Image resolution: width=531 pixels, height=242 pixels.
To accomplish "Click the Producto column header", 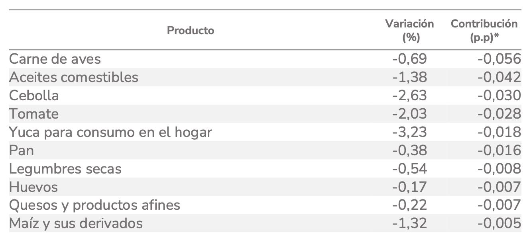I will point(191,30).
